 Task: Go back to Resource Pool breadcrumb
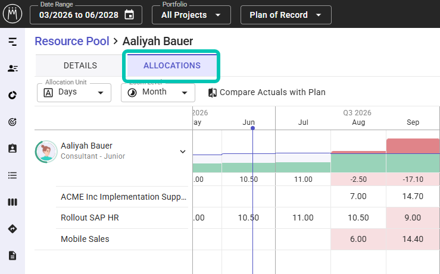point(72,41)
